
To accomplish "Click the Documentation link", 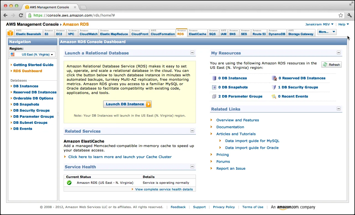I will 230,127.
